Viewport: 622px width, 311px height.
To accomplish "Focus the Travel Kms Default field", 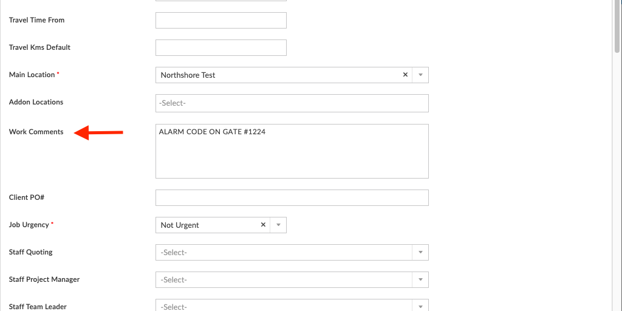I will coord(220,47).
